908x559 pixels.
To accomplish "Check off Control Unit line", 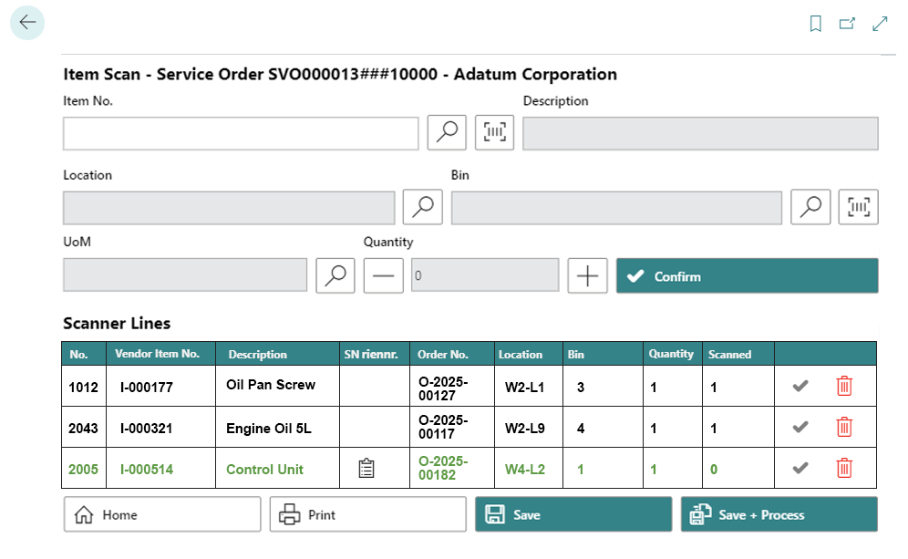I will pos(800,468).
